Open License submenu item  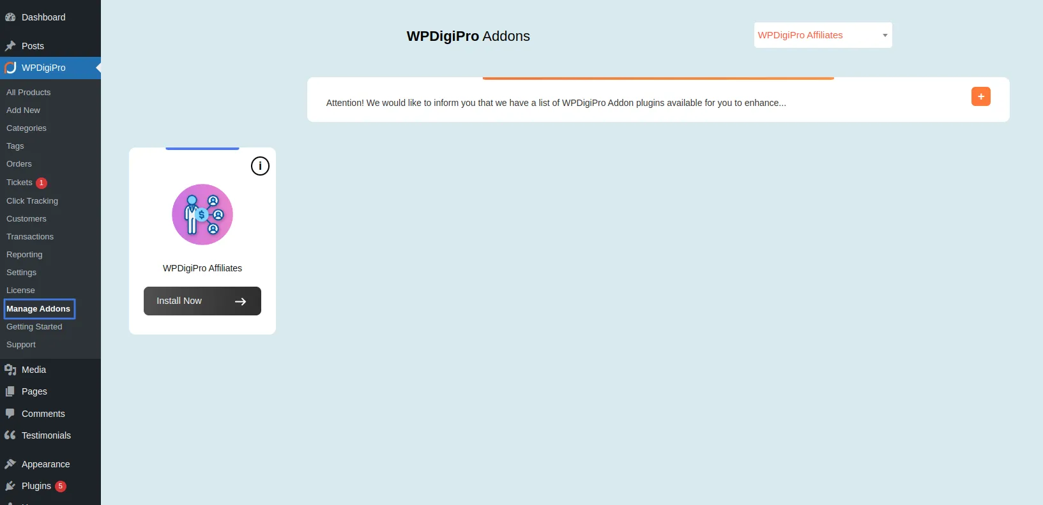(x=20, y=290)
